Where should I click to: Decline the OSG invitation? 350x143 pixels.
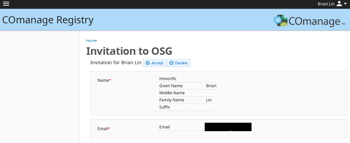(x=179, y=63)
